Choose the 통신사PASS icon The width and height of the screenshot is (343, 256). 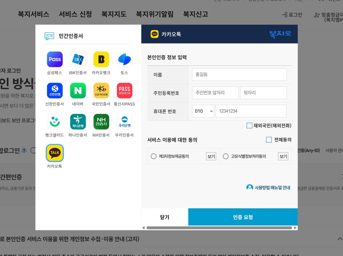tap(125, 91)
